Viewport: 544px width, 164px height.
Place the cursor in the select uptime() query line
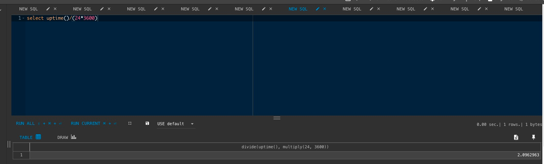click(62, 18)
